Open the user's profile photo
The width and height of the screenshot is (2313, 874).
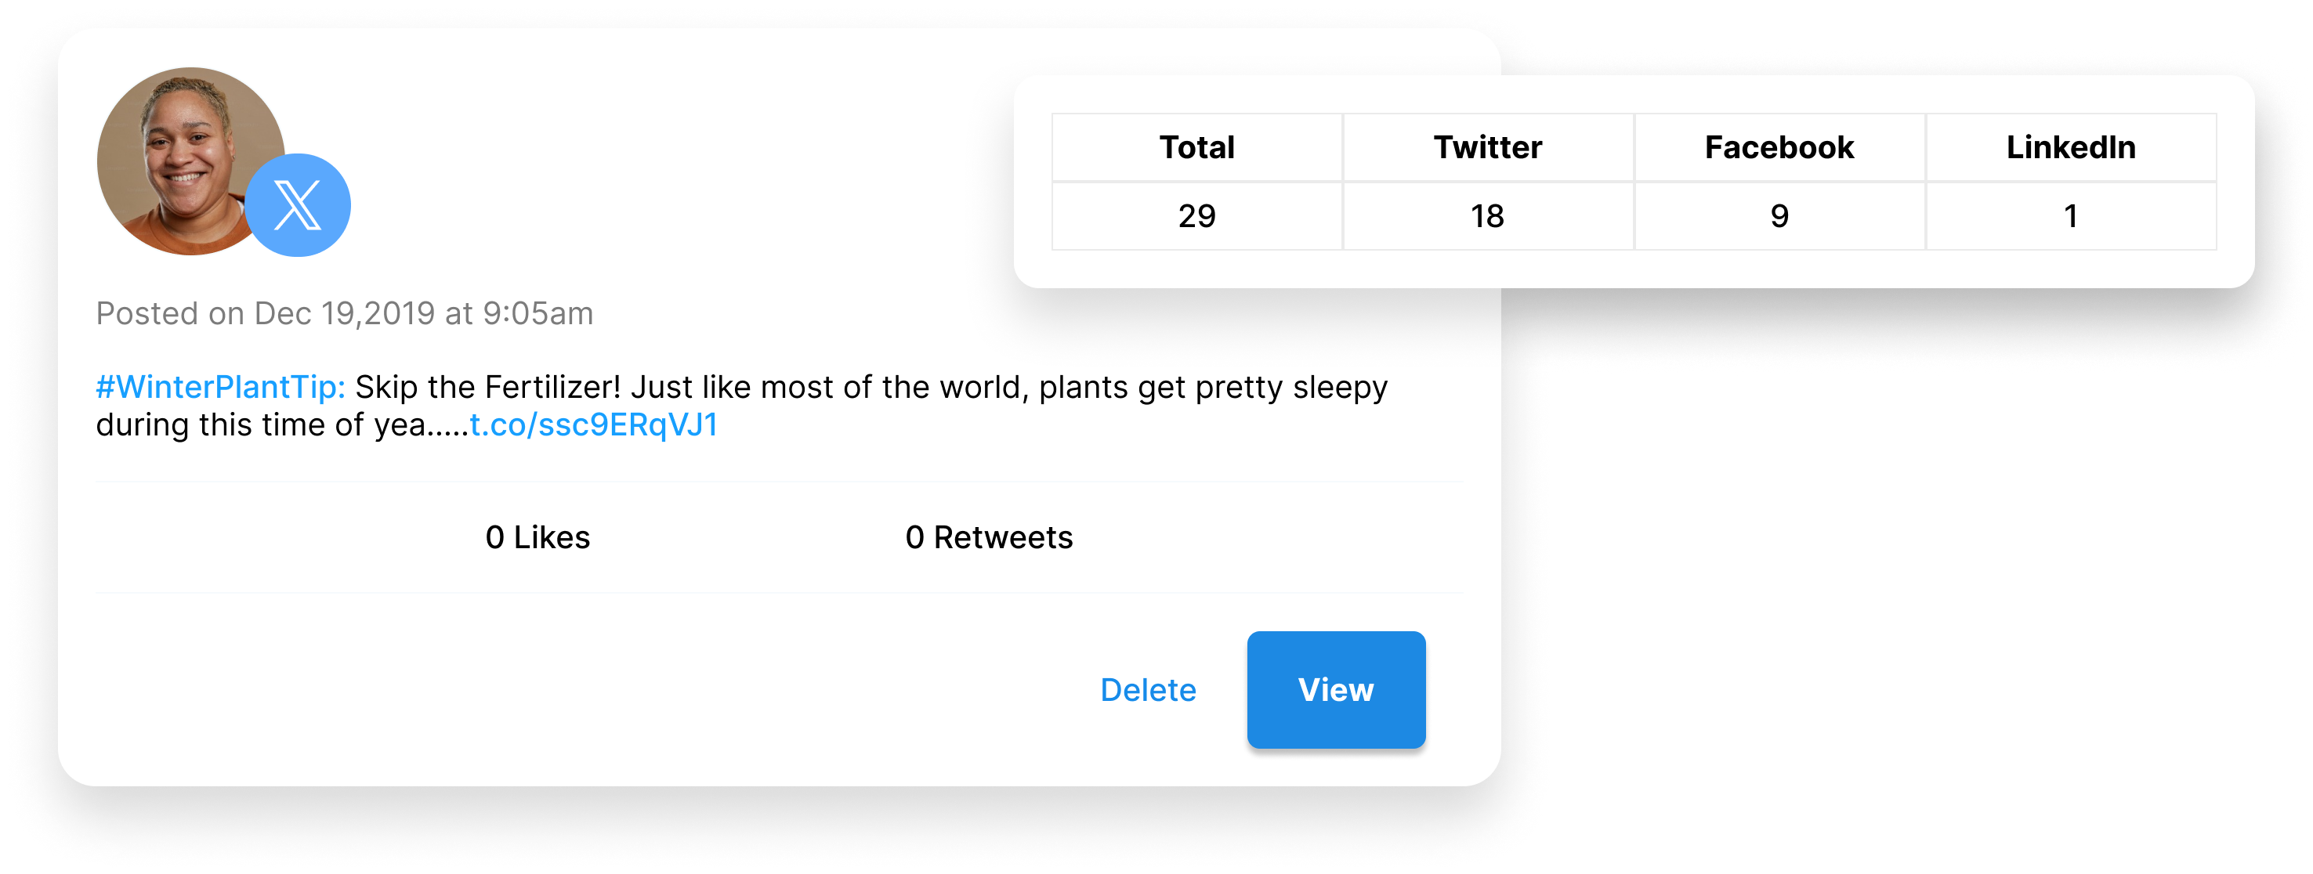click(179, 153)
